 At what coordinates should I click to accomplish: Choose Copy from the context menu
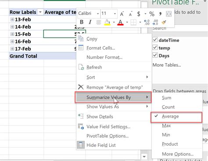(114, 39)
